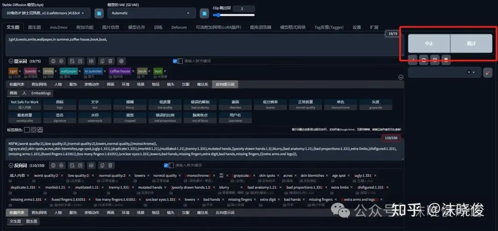Switch to the 图生图 main tab
This screenshot has height=231, width=498.
34,27
